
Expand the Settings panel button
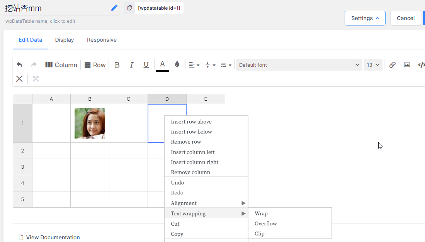pos(365,18)
